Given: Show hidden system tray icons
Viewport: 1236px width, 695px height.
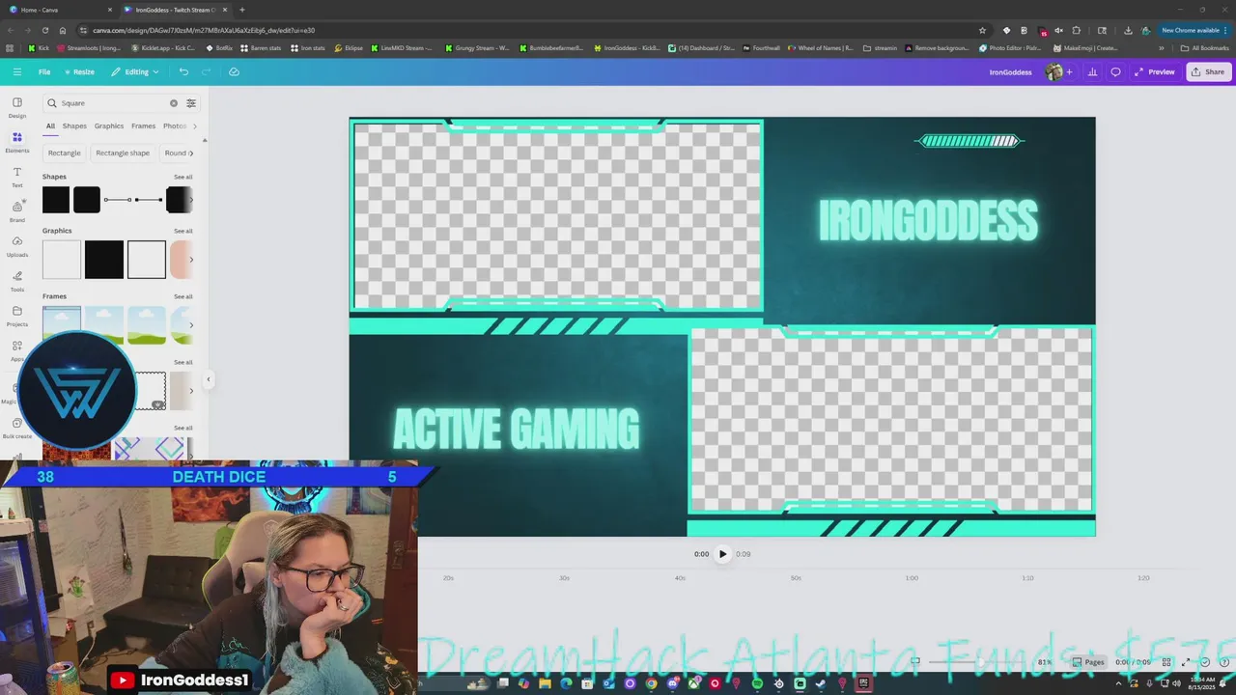Looking at the screenshot, I should pyautogui.click(x=1119, y=683).
